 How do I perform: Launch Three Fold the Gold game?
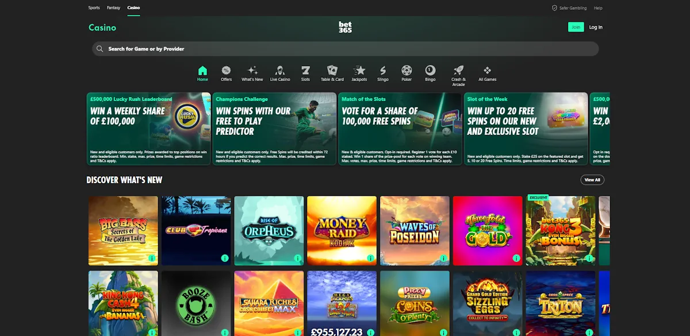coord(488,230)
